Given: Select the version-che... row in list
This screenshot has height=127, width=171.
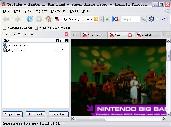Looking at the screenshot, I should coord(35,45).
